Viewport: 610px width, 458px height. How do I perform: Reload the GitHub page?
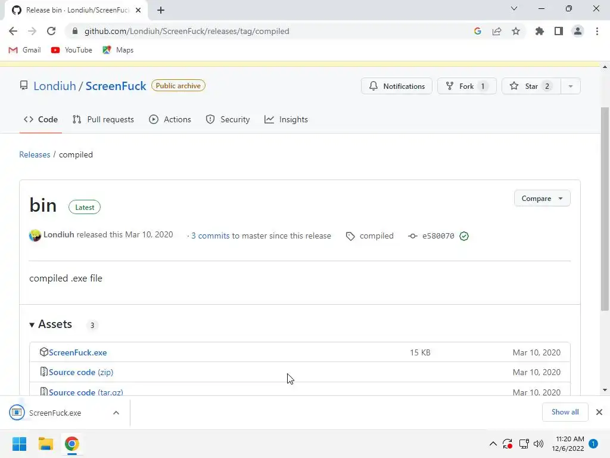click(51, 31)
